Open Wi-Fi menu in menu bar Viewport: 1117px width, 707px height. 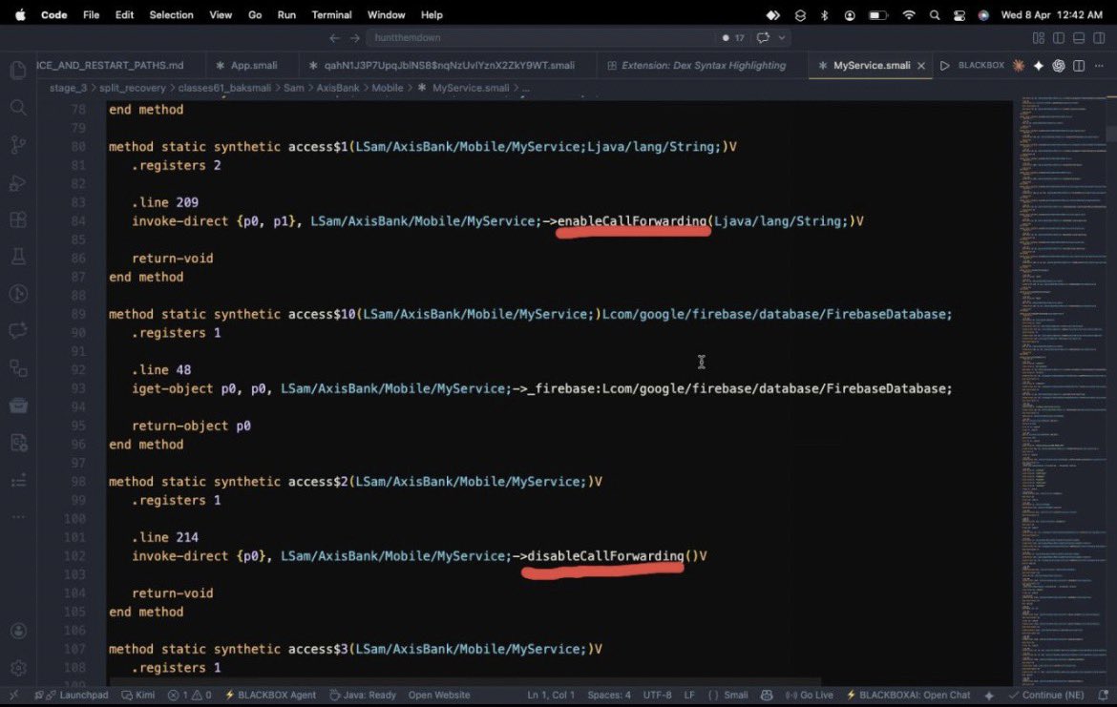tap(908, 15)
